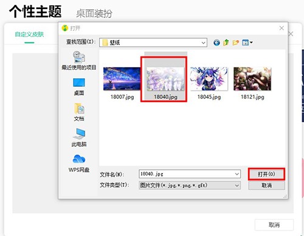Open WPS网盘 in sidebar
304x236 pixels.
[x=79, y=163]
